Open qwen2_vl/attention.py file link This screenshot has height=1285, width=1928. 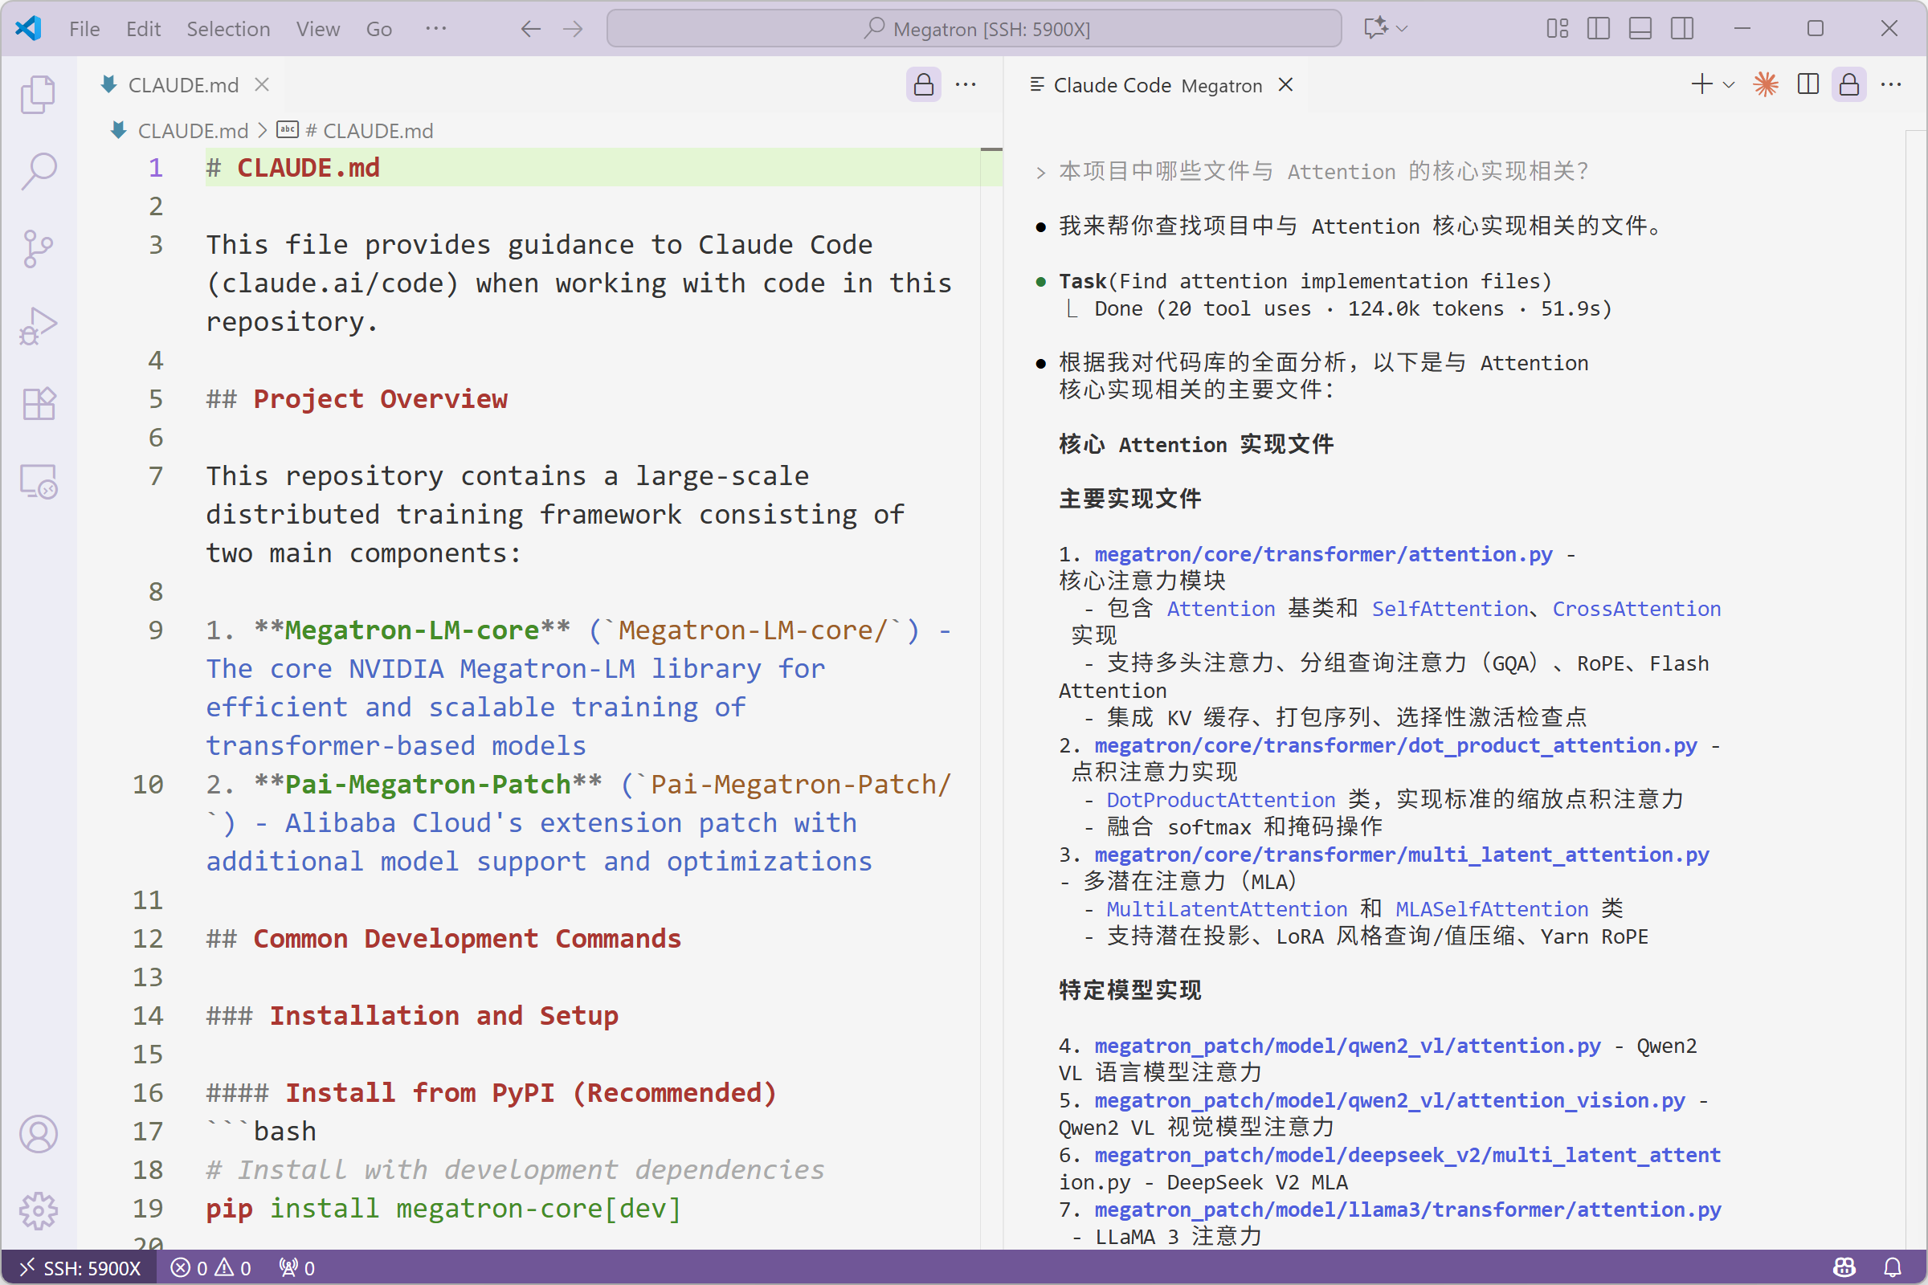1347,1046
